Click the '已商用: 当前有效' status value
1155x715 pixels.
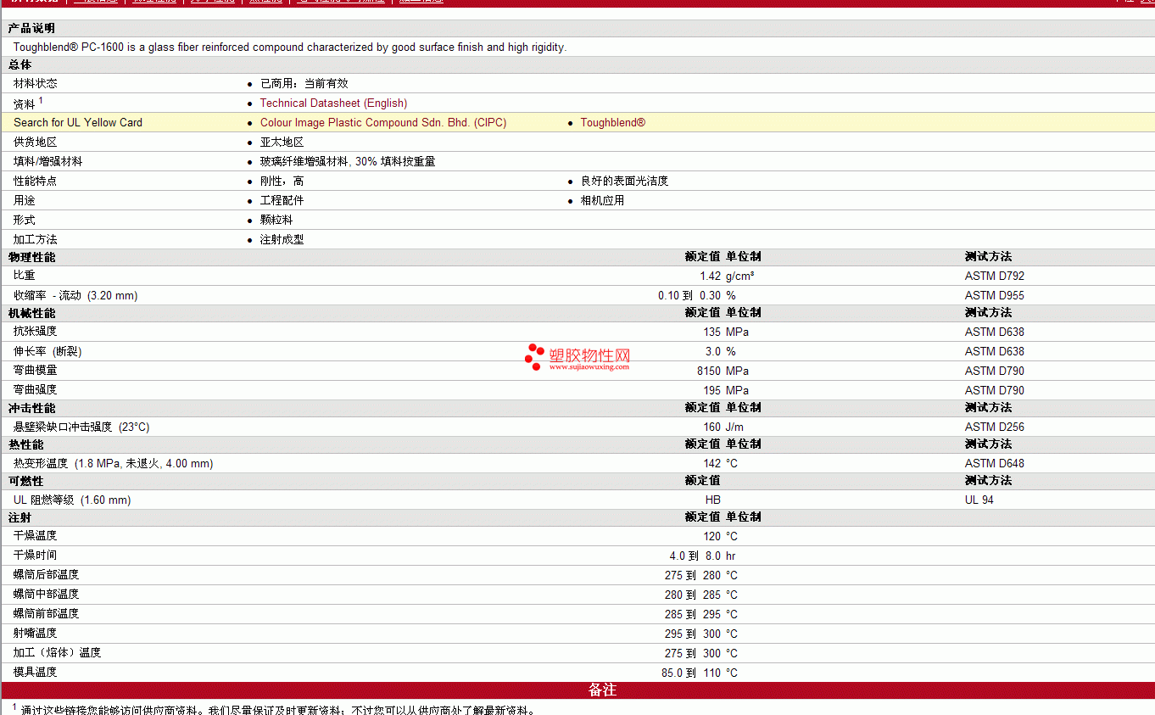tap(304, 83)
